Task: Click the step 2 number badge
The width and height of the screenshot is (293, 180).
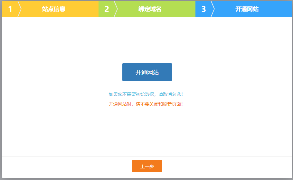Action: (x=107, y=9)
